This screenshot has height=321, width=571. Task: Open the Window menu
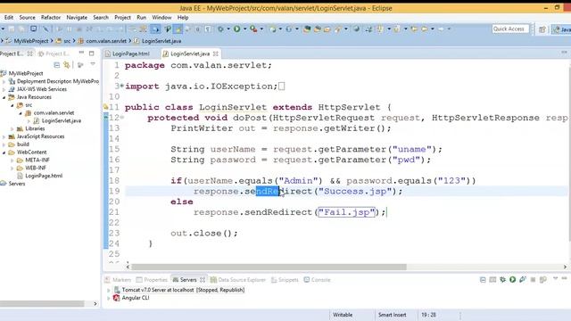161,18
